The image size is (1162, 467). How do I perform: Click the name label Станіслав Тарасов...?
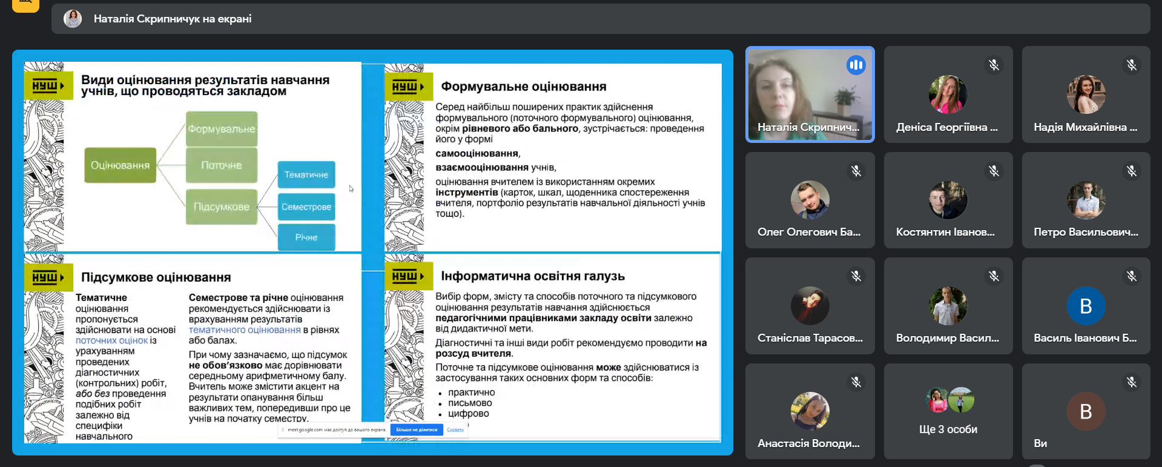click(x=810, y=338)
